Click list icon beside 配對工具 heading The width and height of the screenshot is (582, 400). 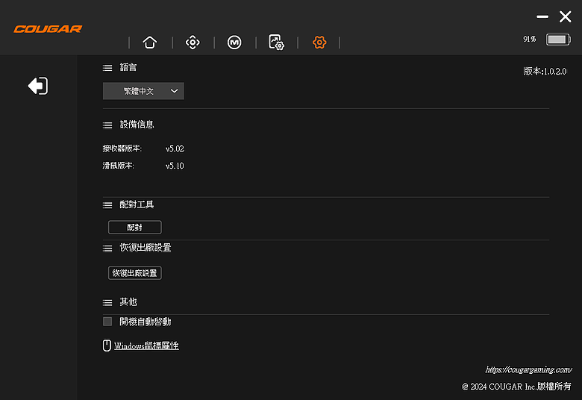(x=107, y=205)
